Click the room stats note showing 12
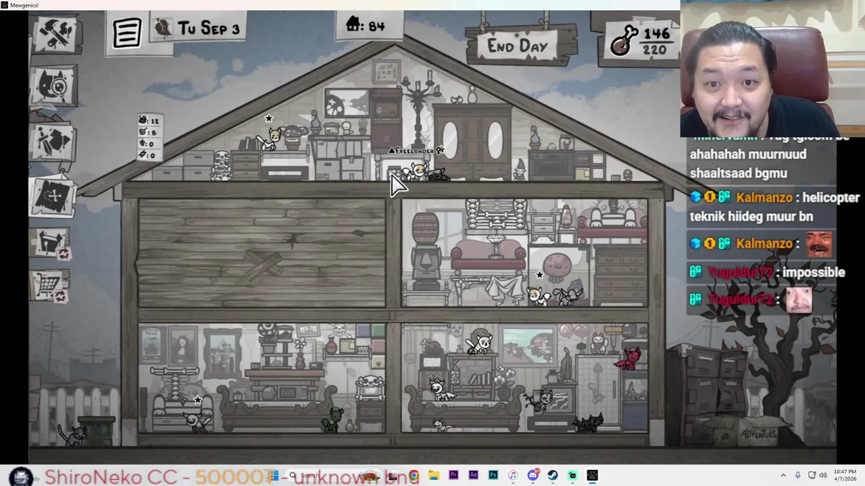This screenshot has height=486, width=865. [x=150, y=138]
